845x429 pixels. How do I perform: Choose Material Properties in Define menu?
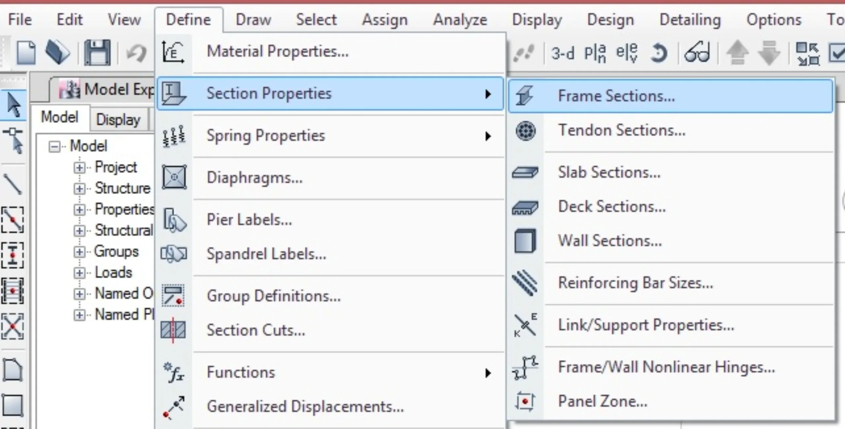pos(277,51)
